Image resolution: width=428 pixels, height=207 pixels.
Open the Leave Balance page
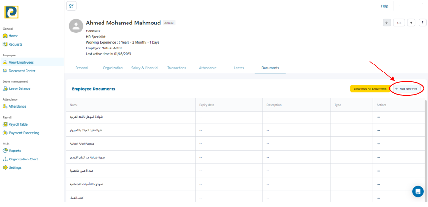pyautogui.click(x=19, y=88)
